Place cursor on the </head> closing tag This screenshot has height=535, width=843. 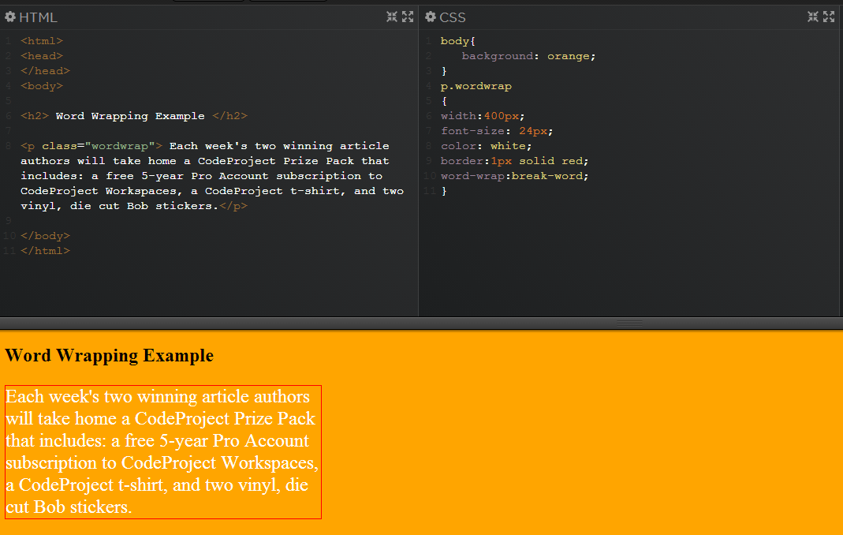pos(45,71)
